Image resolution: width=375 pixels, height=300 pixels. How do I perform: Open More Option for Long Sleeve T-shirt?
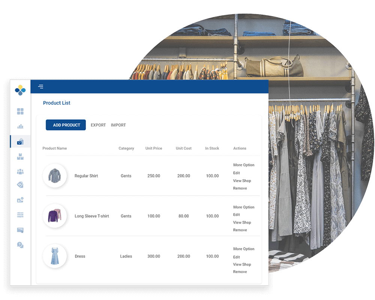(x=244, y=207)
